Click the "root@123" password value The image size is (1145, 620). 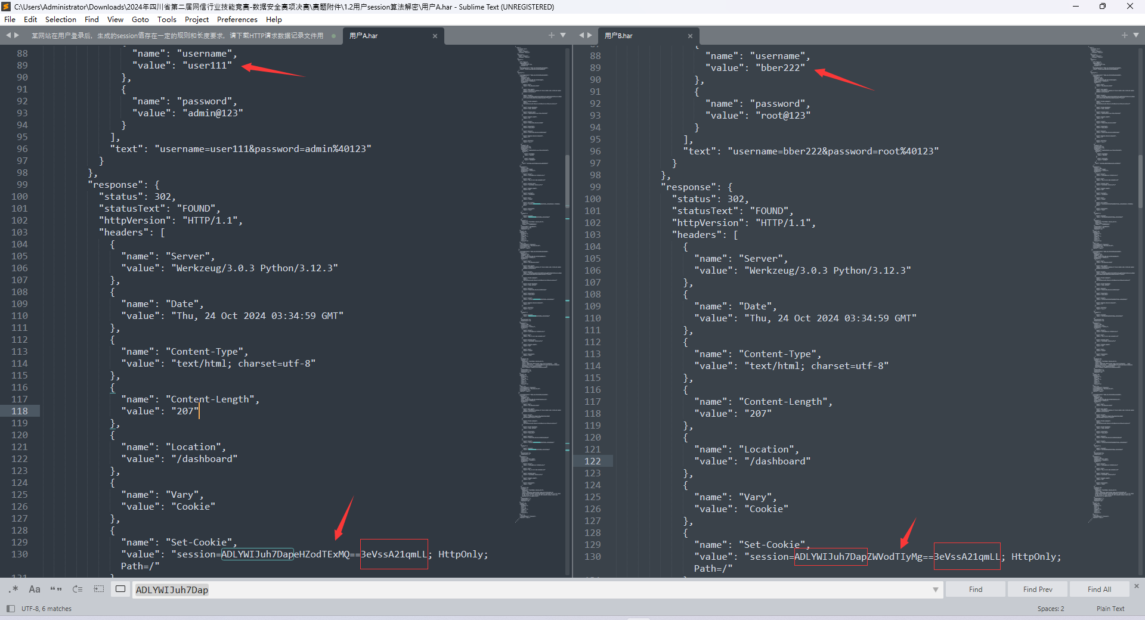pos(783,116)
